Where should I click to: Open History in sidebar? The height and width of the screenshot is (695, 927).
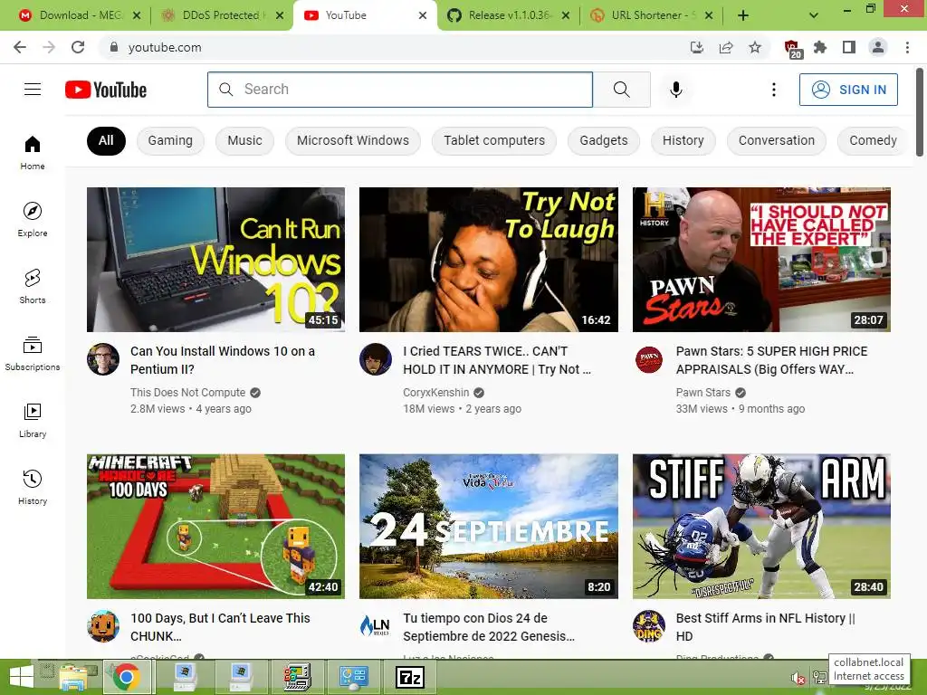point(33,487)
